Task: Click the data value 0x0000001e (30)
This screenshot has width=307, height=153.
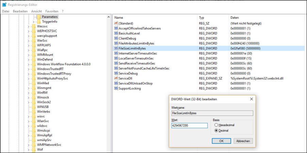Action: coord(241,53)
